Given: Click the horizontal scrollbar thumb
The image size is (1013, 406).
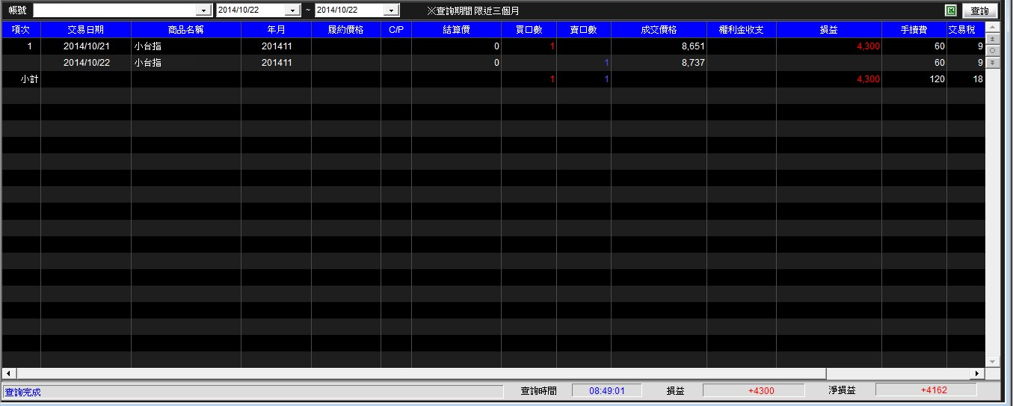Looking at the screenshot, I should pyautogui.click(x=421, y=372).
